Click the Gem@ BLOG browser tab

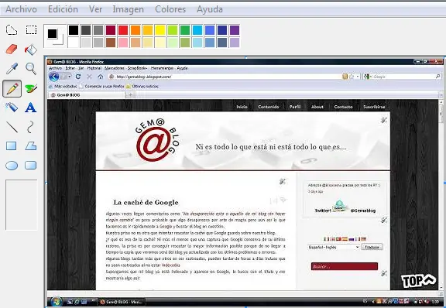point(87,95)
